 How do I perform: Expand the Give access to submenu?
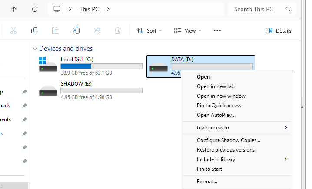[x=241, y=128]
